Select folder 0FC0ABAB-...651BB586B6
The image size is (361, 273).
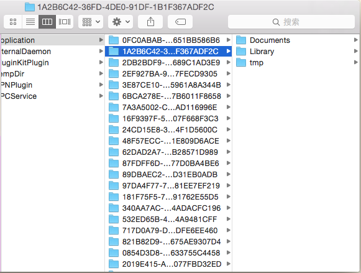pos(168,40)
